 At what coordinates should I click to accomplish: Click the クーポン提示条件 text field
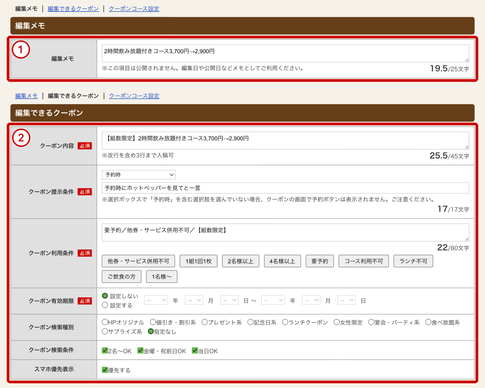pyautogui.click(x=285, y=188)
